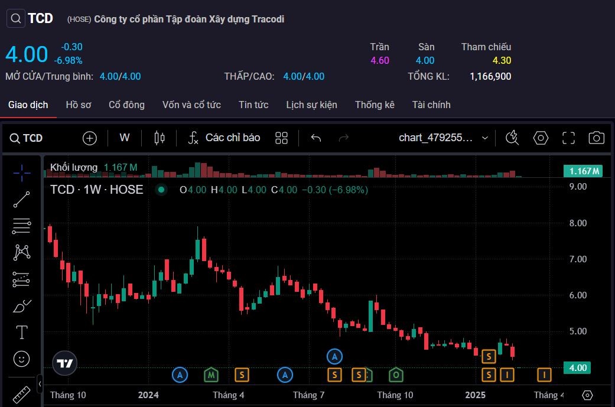Select the Fibonacci retracement tool
The image size is (615, 407).
tap(22, 226)
